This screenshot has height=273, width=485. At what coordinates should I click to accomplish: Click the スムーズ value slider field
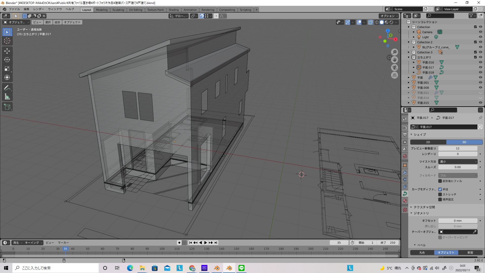pos(457,167)
